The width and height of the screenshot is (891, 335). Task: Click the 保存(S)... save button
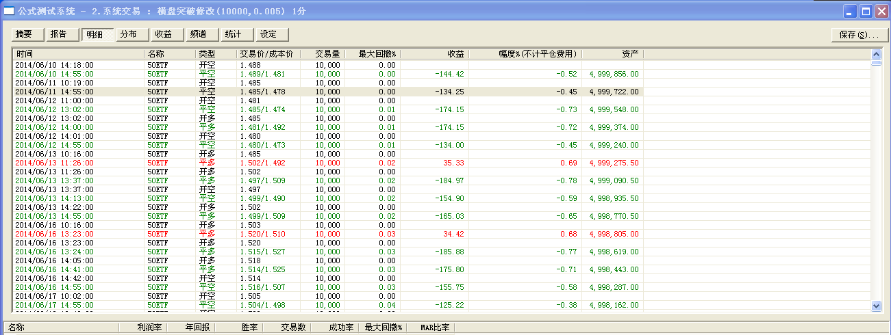(x=859, y=35)
